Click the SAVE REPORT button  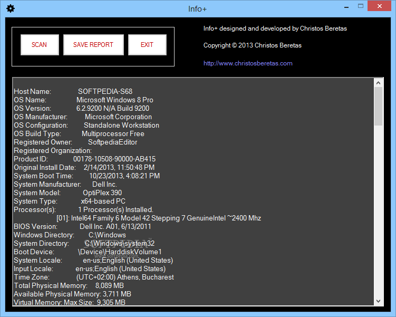click(93, 45)
